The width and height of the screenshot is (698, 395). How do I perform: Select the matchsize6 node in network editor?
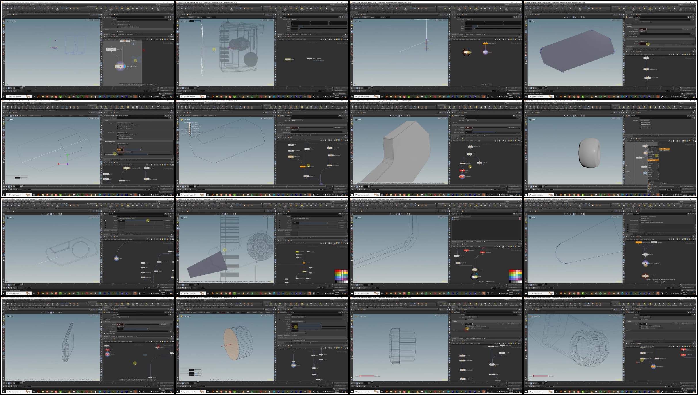click(120, 66)
